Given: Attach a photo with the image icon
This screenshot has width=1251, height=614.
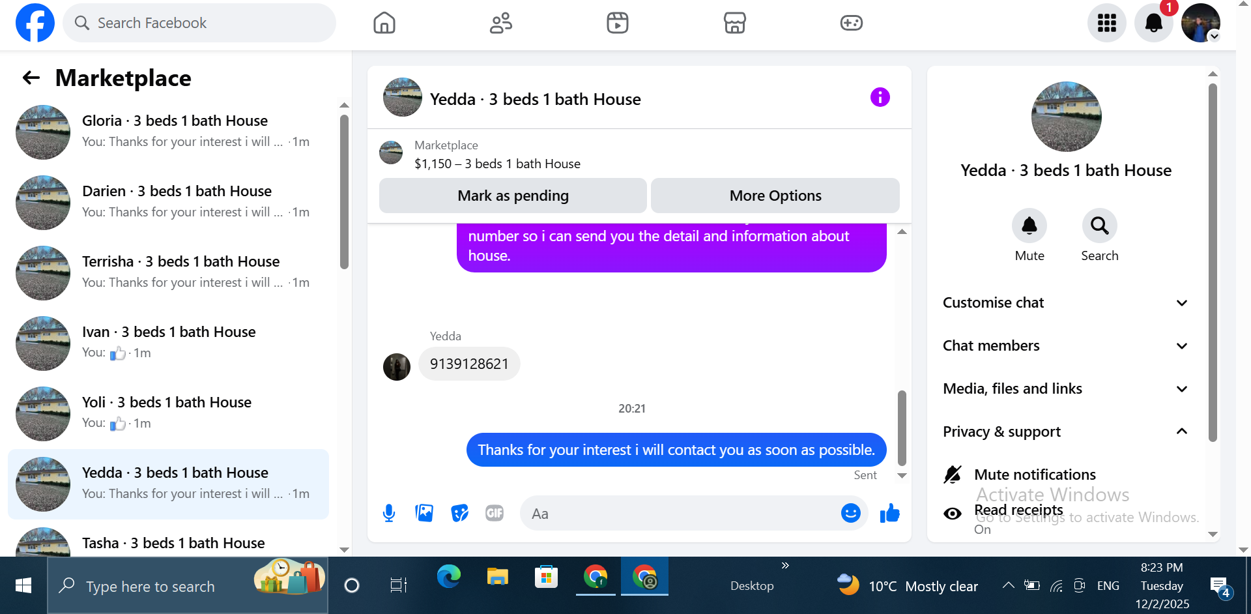Looking at the screenshot, I should click(424, 514).
